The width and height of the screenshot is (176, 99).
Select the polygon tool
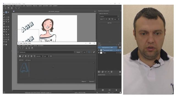point(6,20)
